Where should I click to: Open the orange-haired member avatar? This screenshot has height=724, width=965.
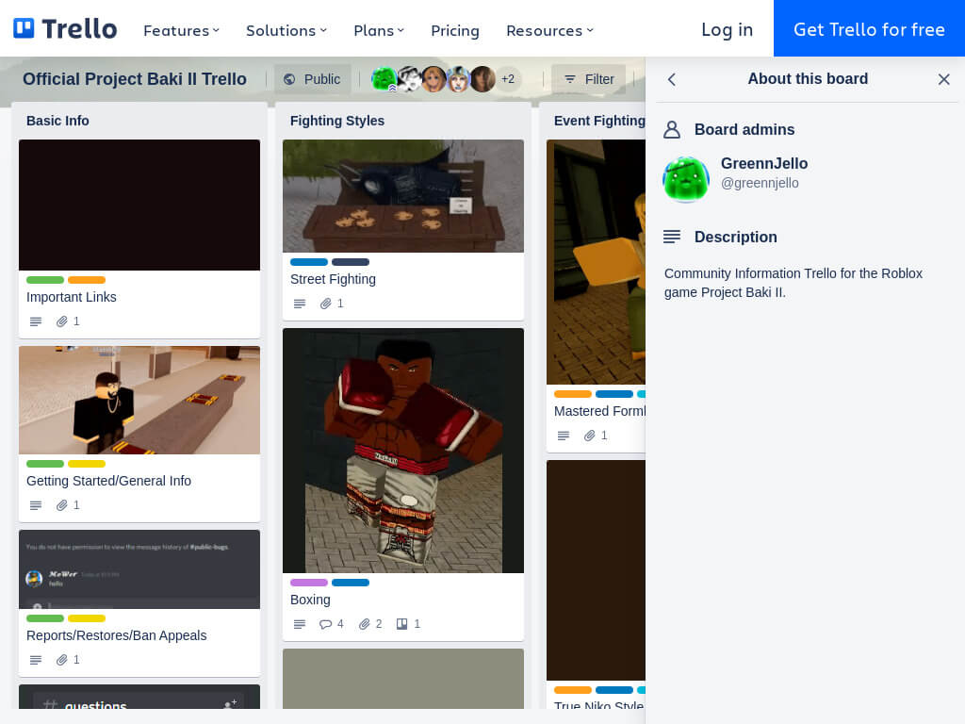coord(433,79)
